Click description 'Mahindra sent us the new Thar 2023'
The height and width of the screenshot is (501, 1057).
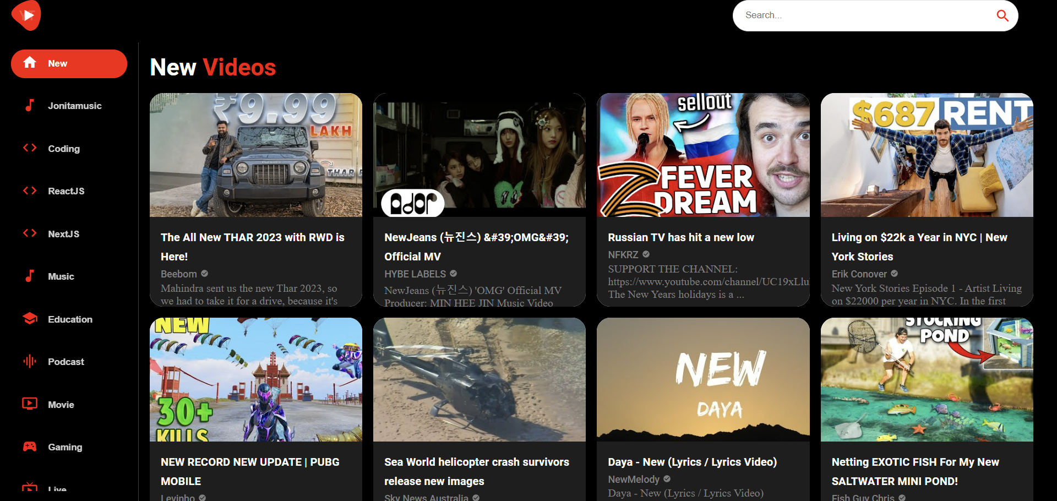click(x=249, y=295)
